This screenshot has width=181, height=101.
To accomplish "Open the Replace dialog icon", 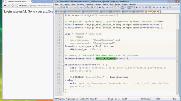I will [x=103, y=8].
